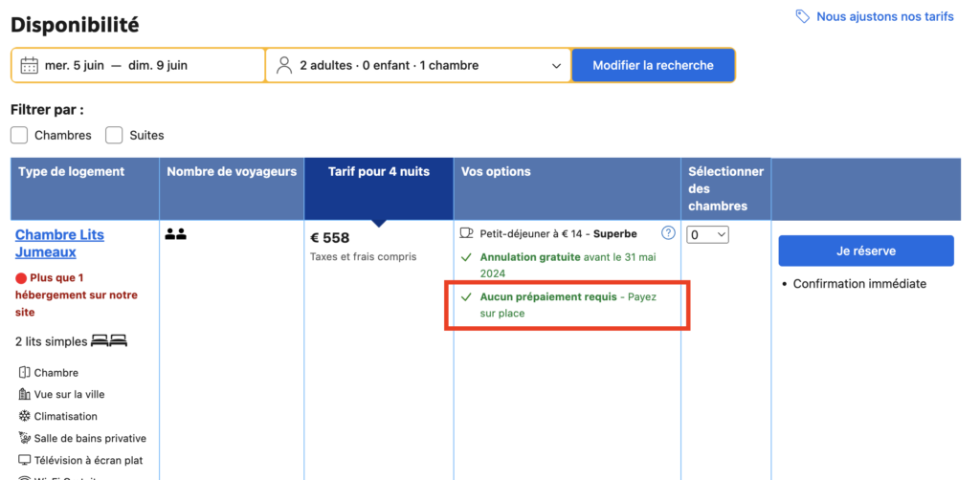The height and width of the screenshot is (480, 980).
Task: Click the guests person icon
Action: point(283,66)
